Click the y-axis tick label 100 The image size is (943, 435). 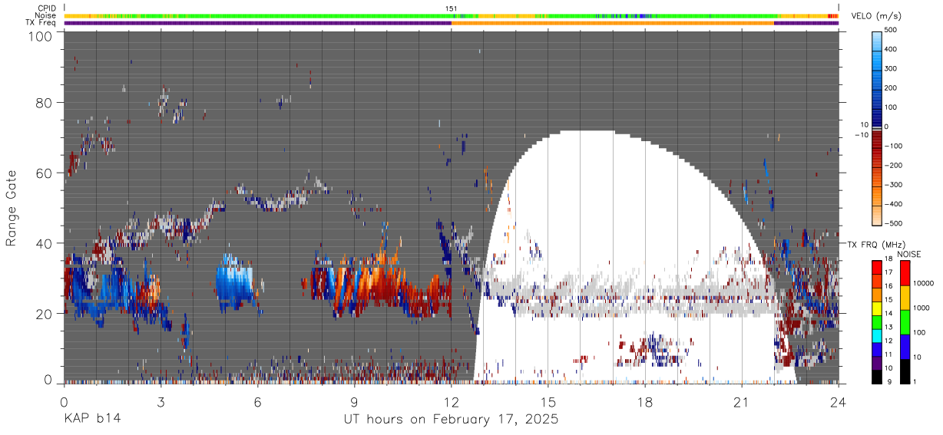point(41,36)
